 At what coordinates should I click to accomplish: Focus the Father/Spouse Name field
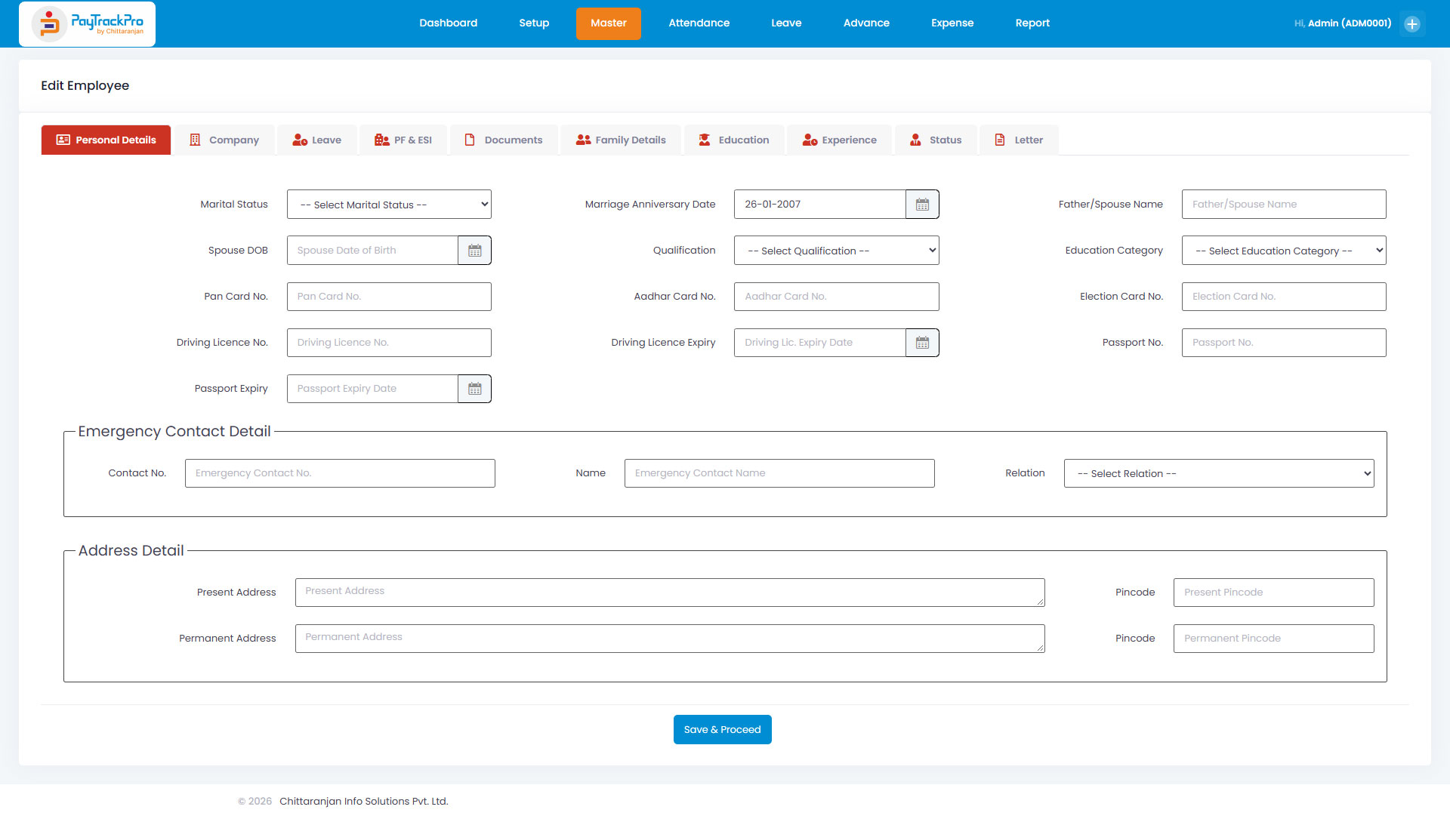(x=1284, y=205)
